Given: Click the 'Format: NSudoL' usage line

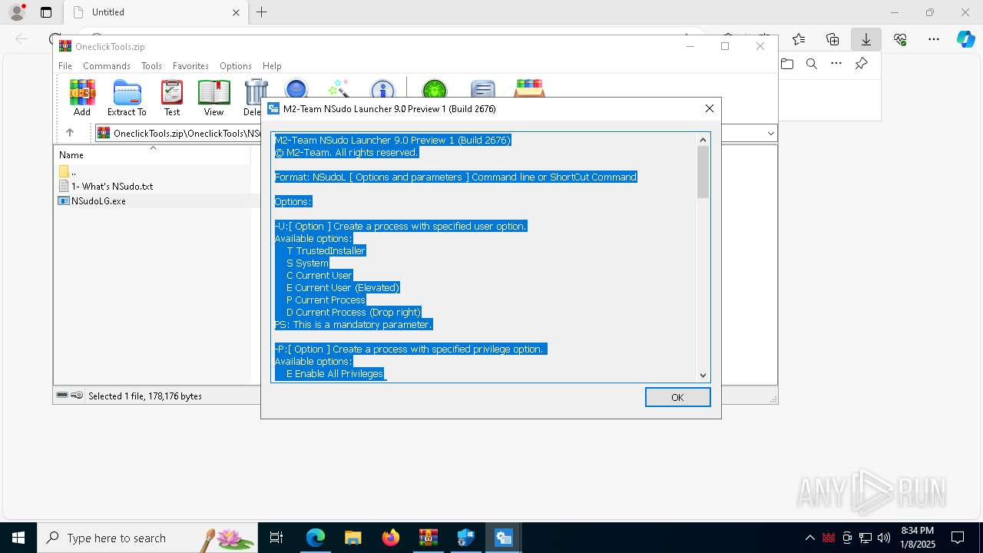Looking at the screenshot, I should coord(455,177).
